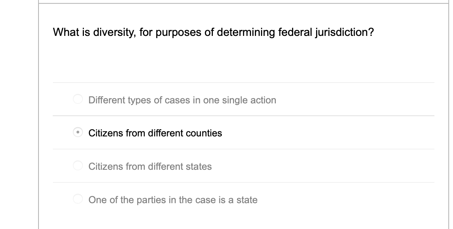Click the question about diversity jurisdiction

point(213,32)
